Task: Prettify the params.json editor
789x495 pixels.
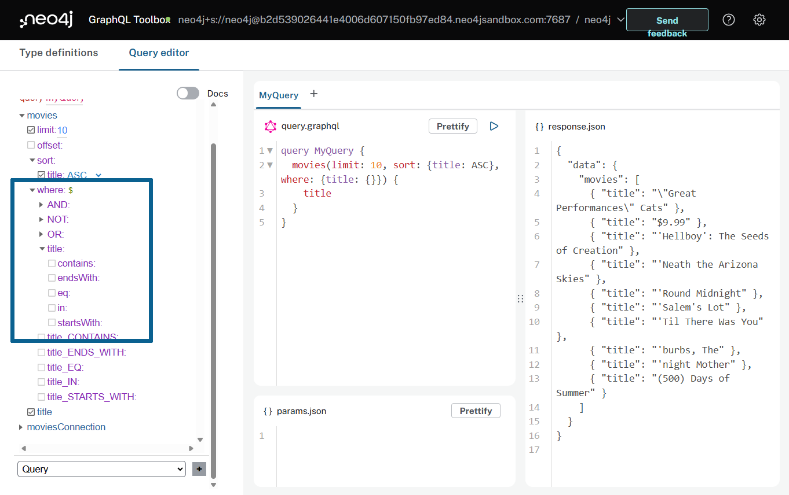Action: click(x=476, y=411)
